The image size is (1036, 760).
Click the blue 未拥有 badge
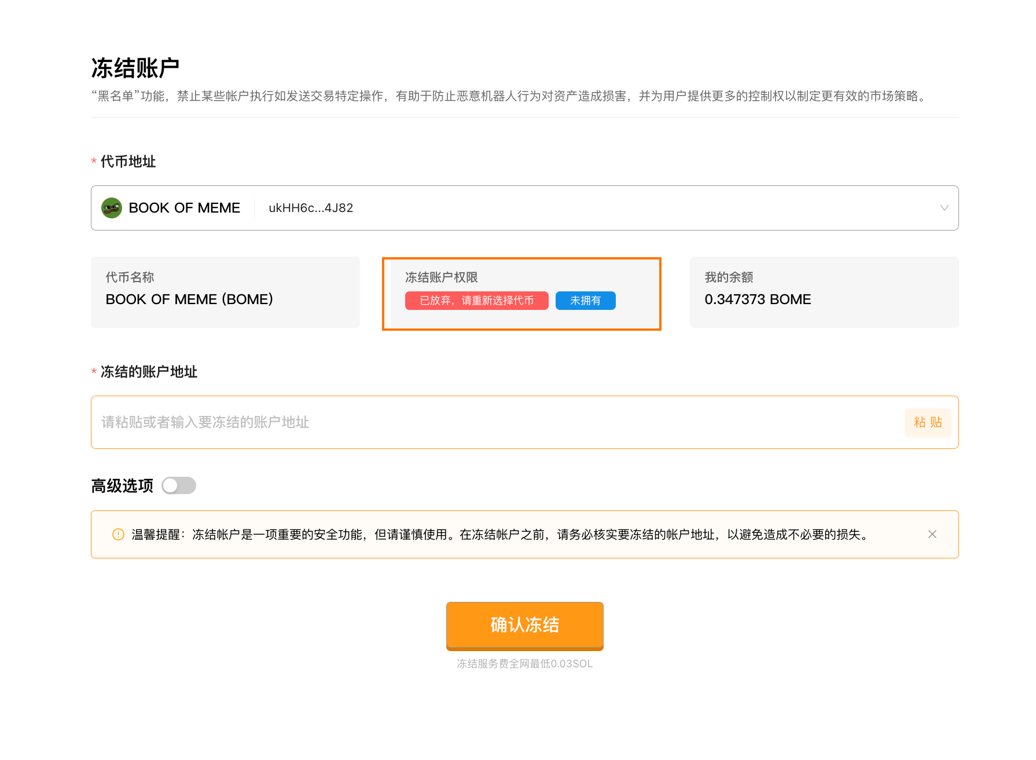point(585,301)
